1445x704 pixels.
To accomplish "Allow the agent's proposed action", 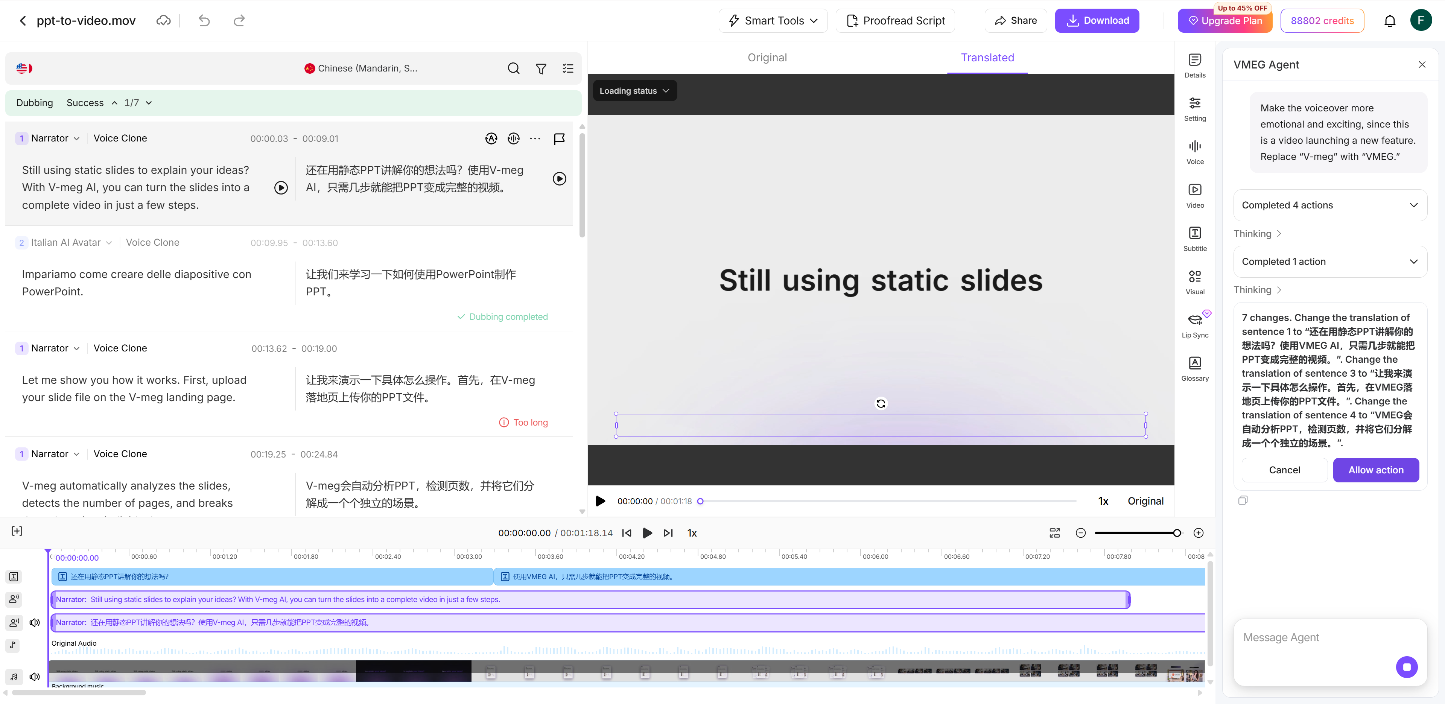I will click(1375, 470).
